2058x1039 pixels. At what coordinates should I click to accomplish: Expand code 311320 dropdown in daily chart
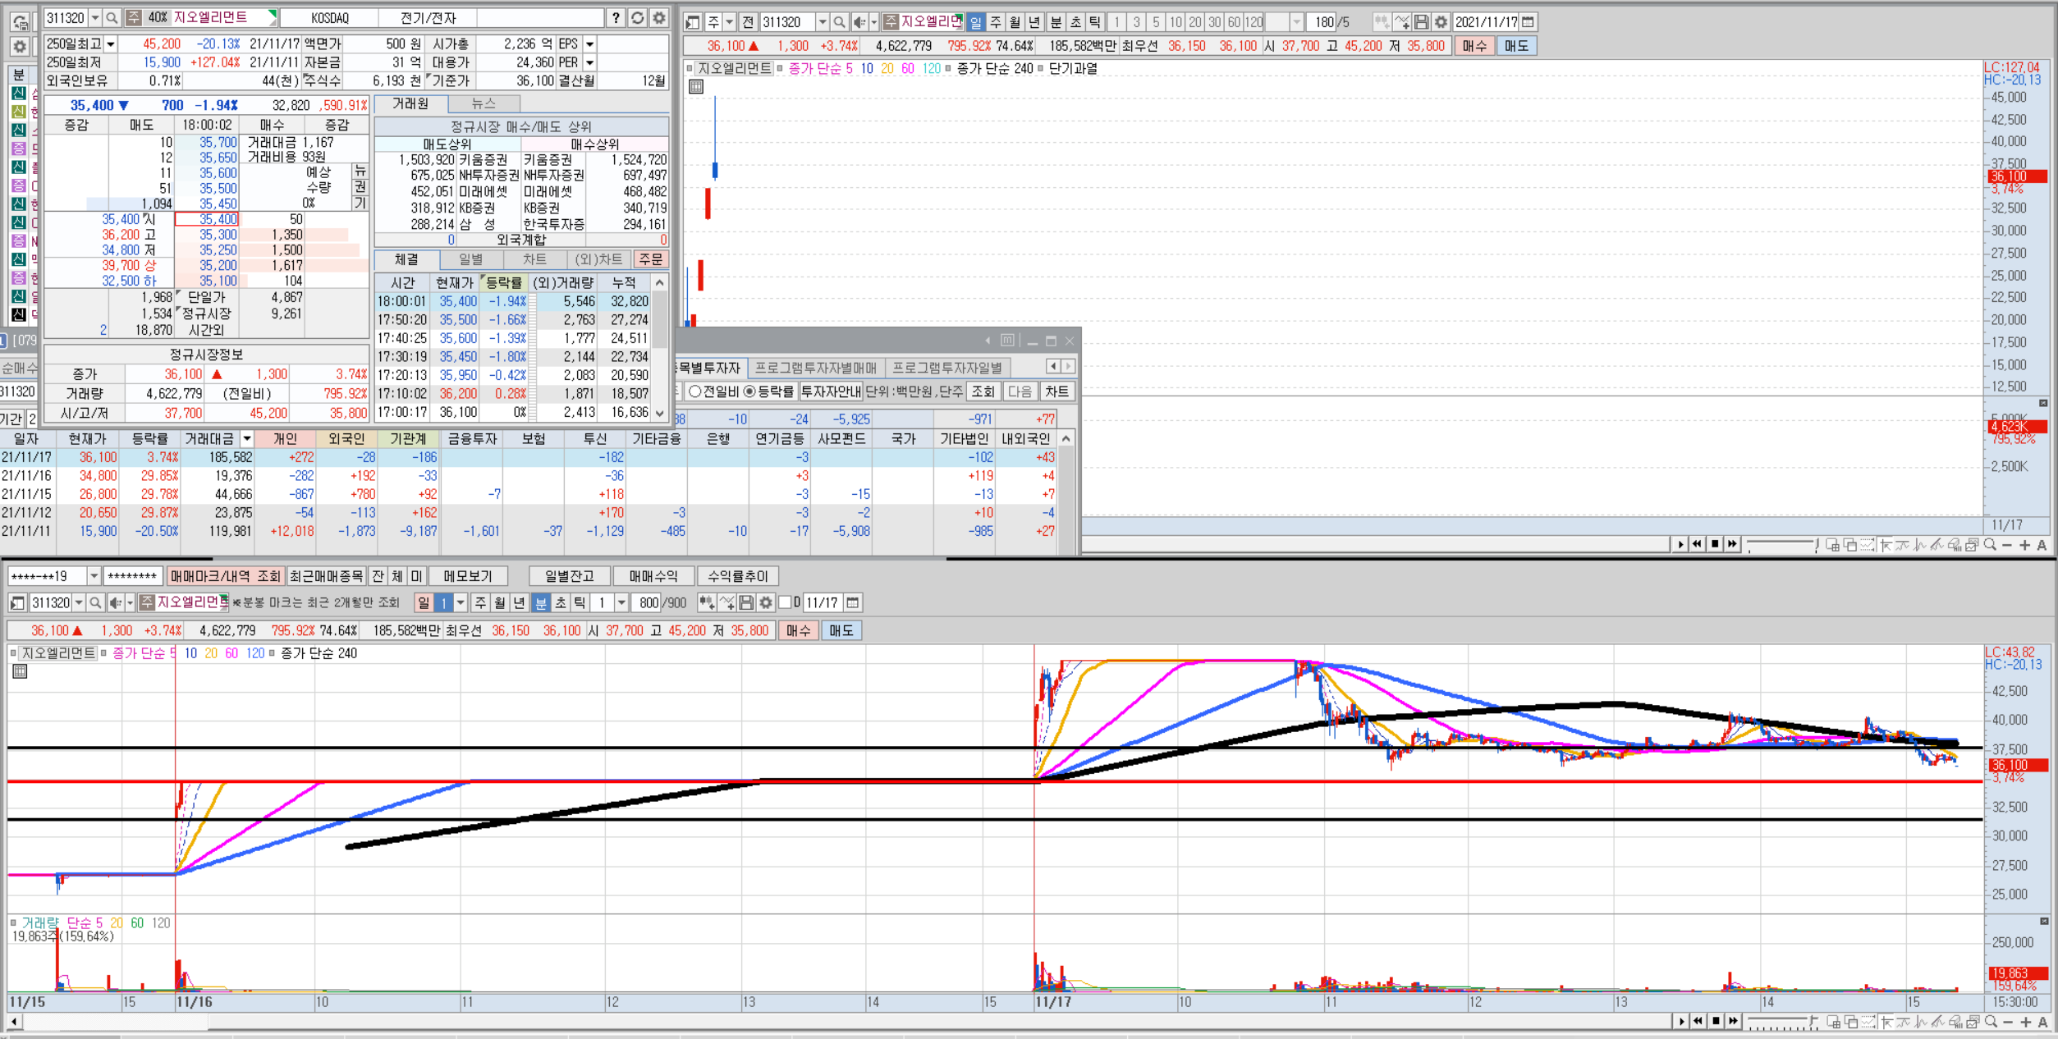[x=822, y=22]
